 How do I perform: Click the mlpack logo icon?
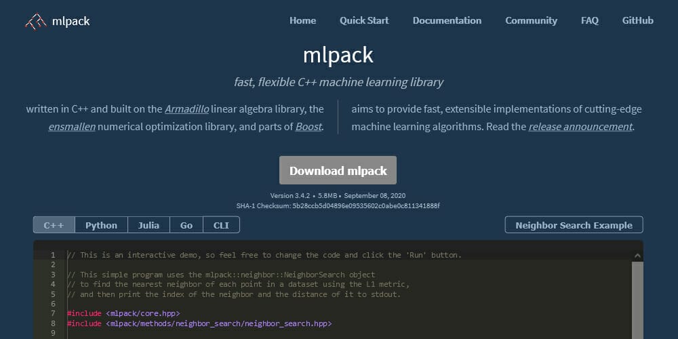35,21
